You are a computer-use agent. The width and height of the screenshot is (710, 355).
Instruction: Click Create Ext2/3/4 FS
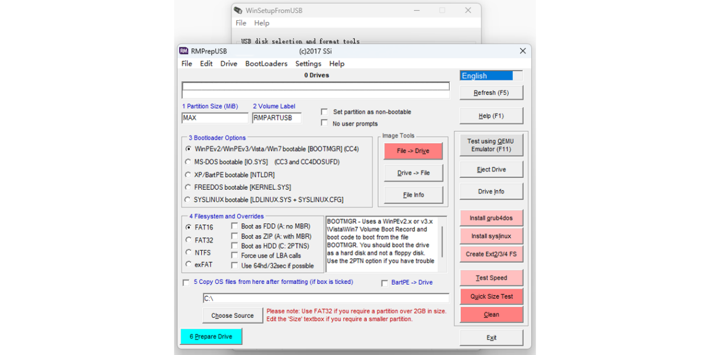pos(491,254)
